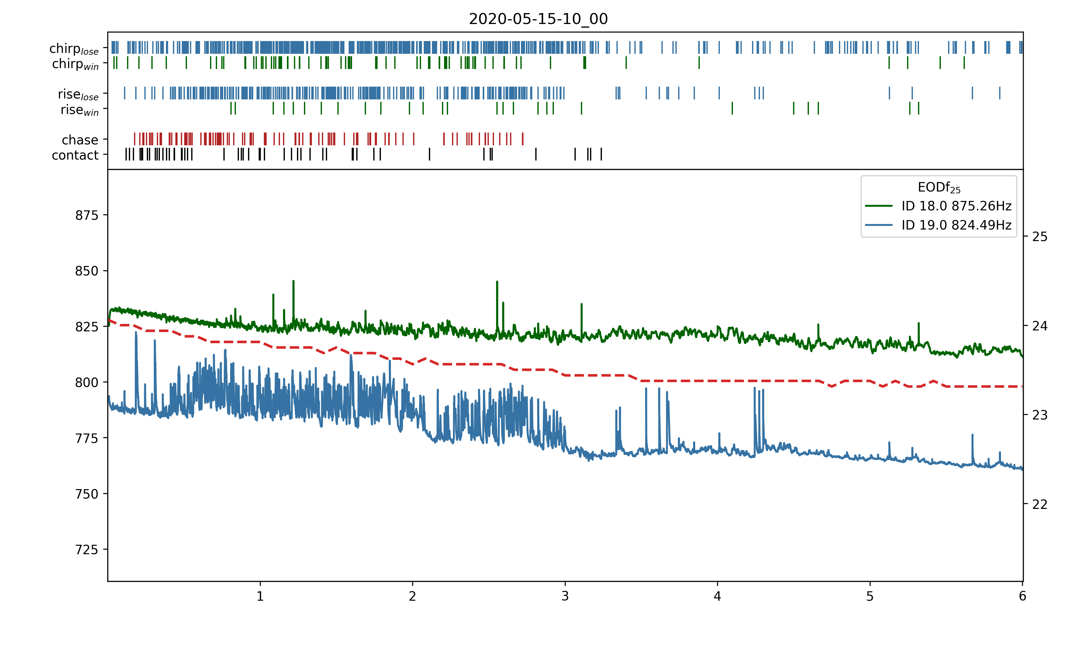
Task: Click the rise win row label
Action: (x=79, y=110)
